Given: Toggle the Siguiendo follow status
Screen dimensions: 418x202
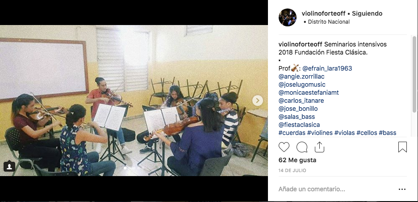Looking at the screenshot, I should pyautogui.click(x=367, y=13).
